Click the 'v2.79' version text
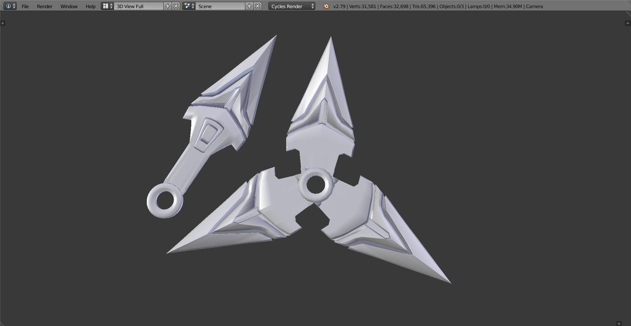The image size is (631, 326). (x=339, y=6)
